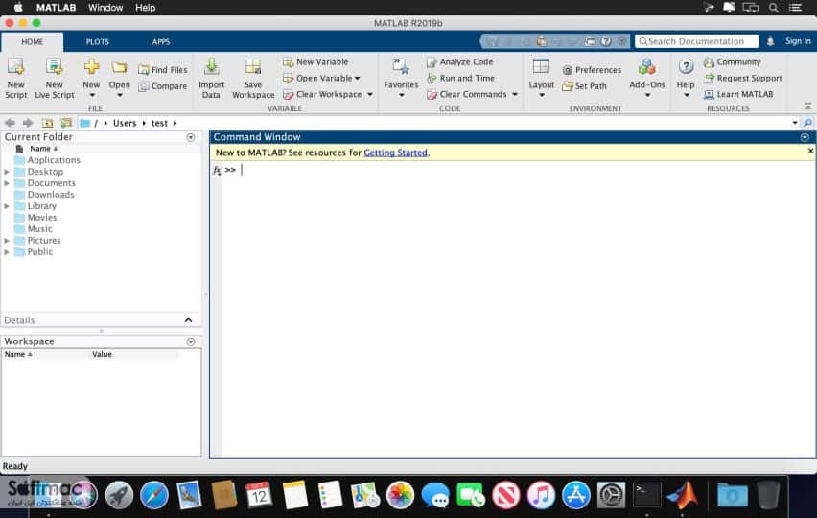The height and width of the screenshot is (518, 817).
Task: Navigate back in folder history
Action: [10, 123]
